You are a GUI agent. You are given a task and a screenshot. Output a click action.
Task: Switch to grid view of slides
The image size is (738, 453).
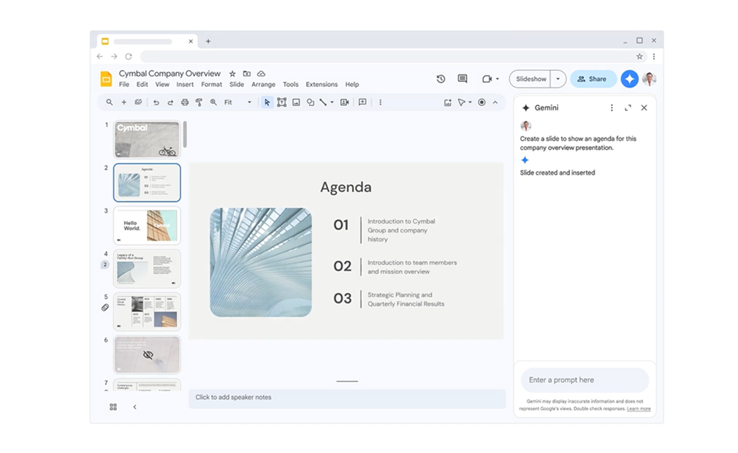point(113,407)
